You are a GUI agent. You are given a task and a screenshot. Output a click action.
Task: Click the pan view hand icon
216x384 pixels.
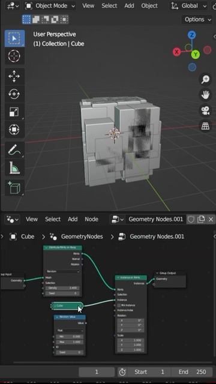[x=205, y=95]
